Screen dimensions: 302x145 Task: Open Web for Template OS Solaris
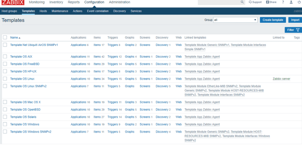(178, 117)
